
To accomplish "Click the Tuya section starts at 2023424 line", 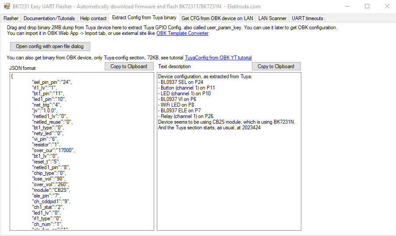I will click(209, 128).
